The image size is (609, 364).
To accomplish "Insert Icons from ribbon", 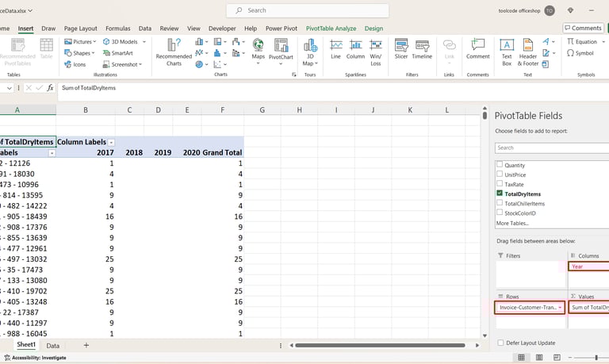I will click(75, 64).
